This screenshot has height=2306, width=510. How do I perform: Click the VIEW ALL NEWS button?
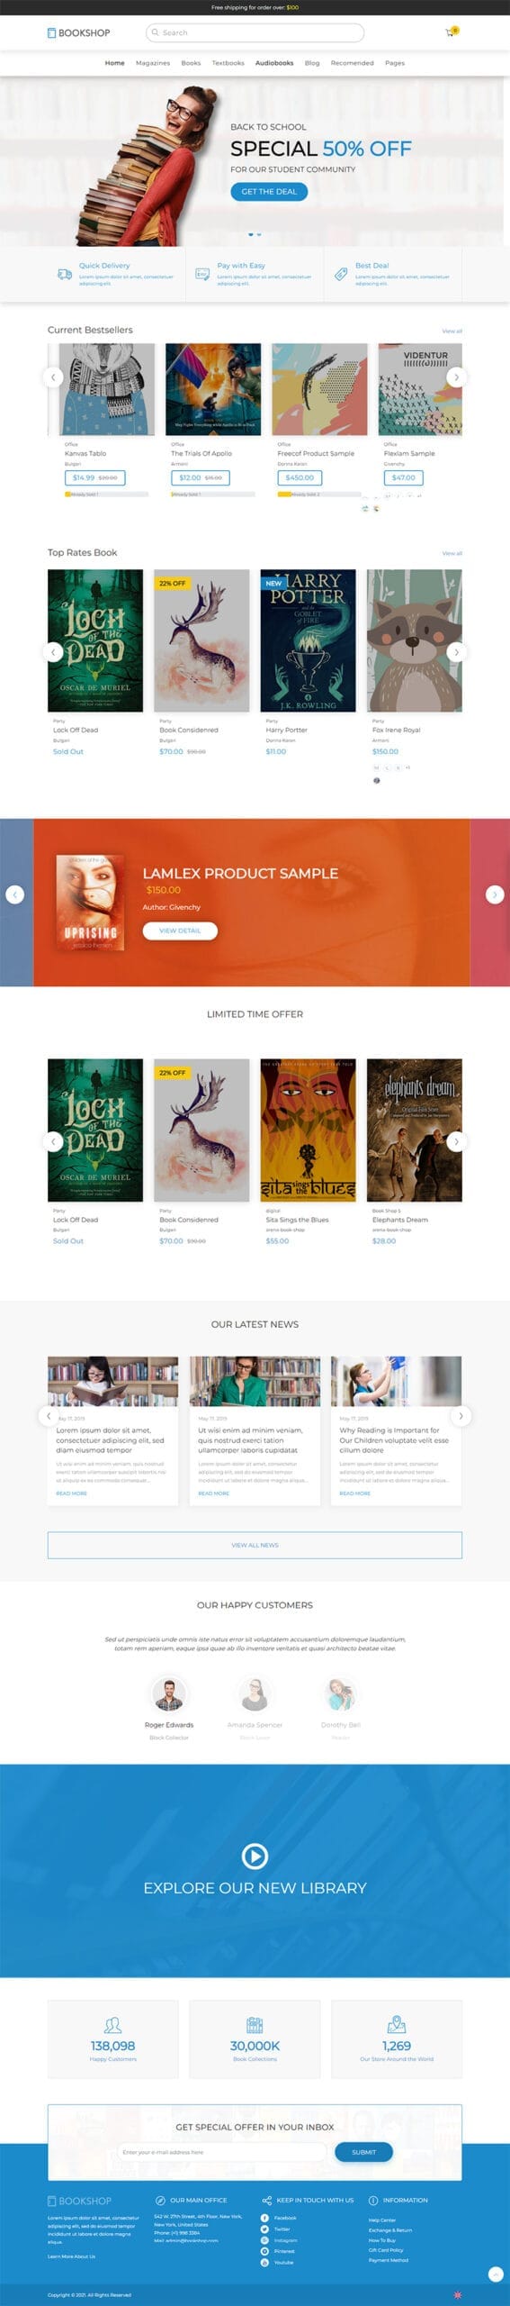(x=255, y=1545)
